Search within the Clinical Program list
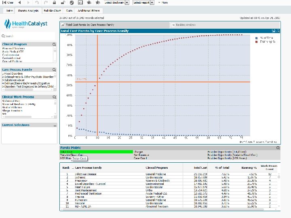291x218 pixels. pyautogui.click(x=54, y=44)
